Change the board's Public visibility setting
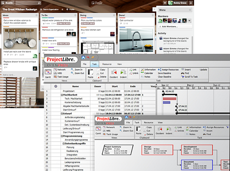 (70, 9)
